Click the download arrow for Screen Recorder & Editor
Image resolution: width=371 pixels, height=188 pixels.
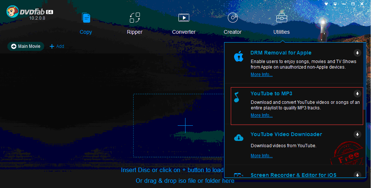tap(357, 175)
